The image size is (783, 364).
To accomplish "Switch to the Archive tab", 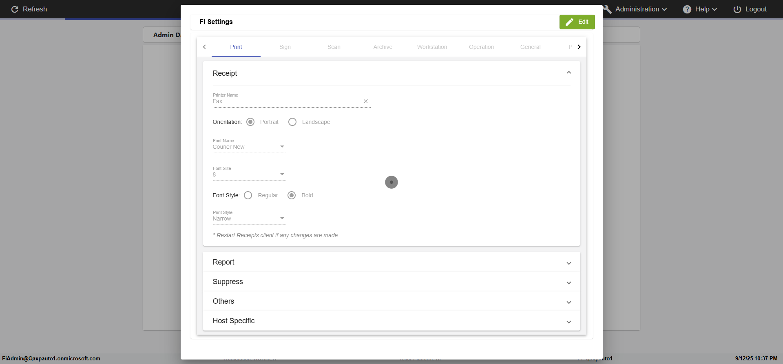I will 383,47.
